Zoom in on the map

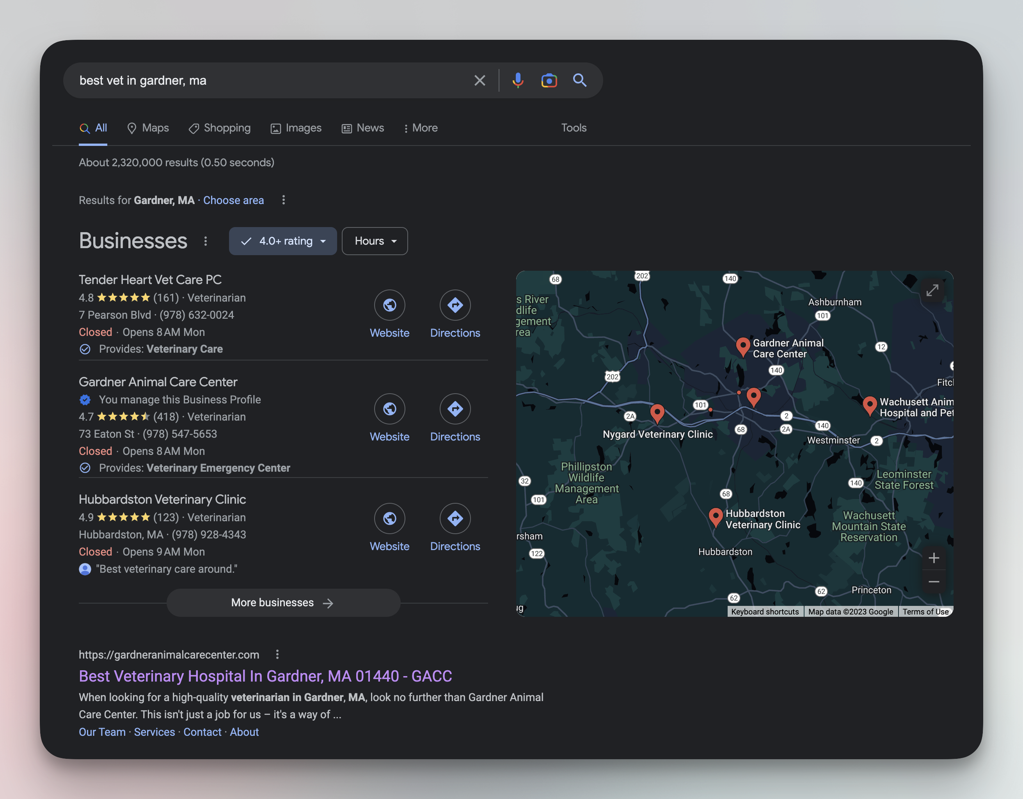coord(934,558)
